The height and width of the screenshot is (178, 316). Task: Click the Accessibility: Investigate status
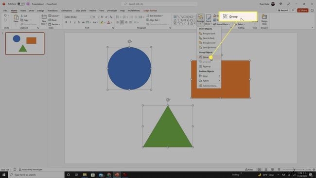click(31, 170)
